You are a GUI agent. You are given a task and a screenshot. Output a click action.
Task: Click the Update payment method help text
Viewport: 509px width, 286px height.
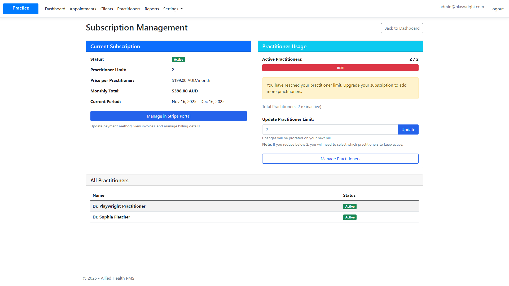(145, 126)
